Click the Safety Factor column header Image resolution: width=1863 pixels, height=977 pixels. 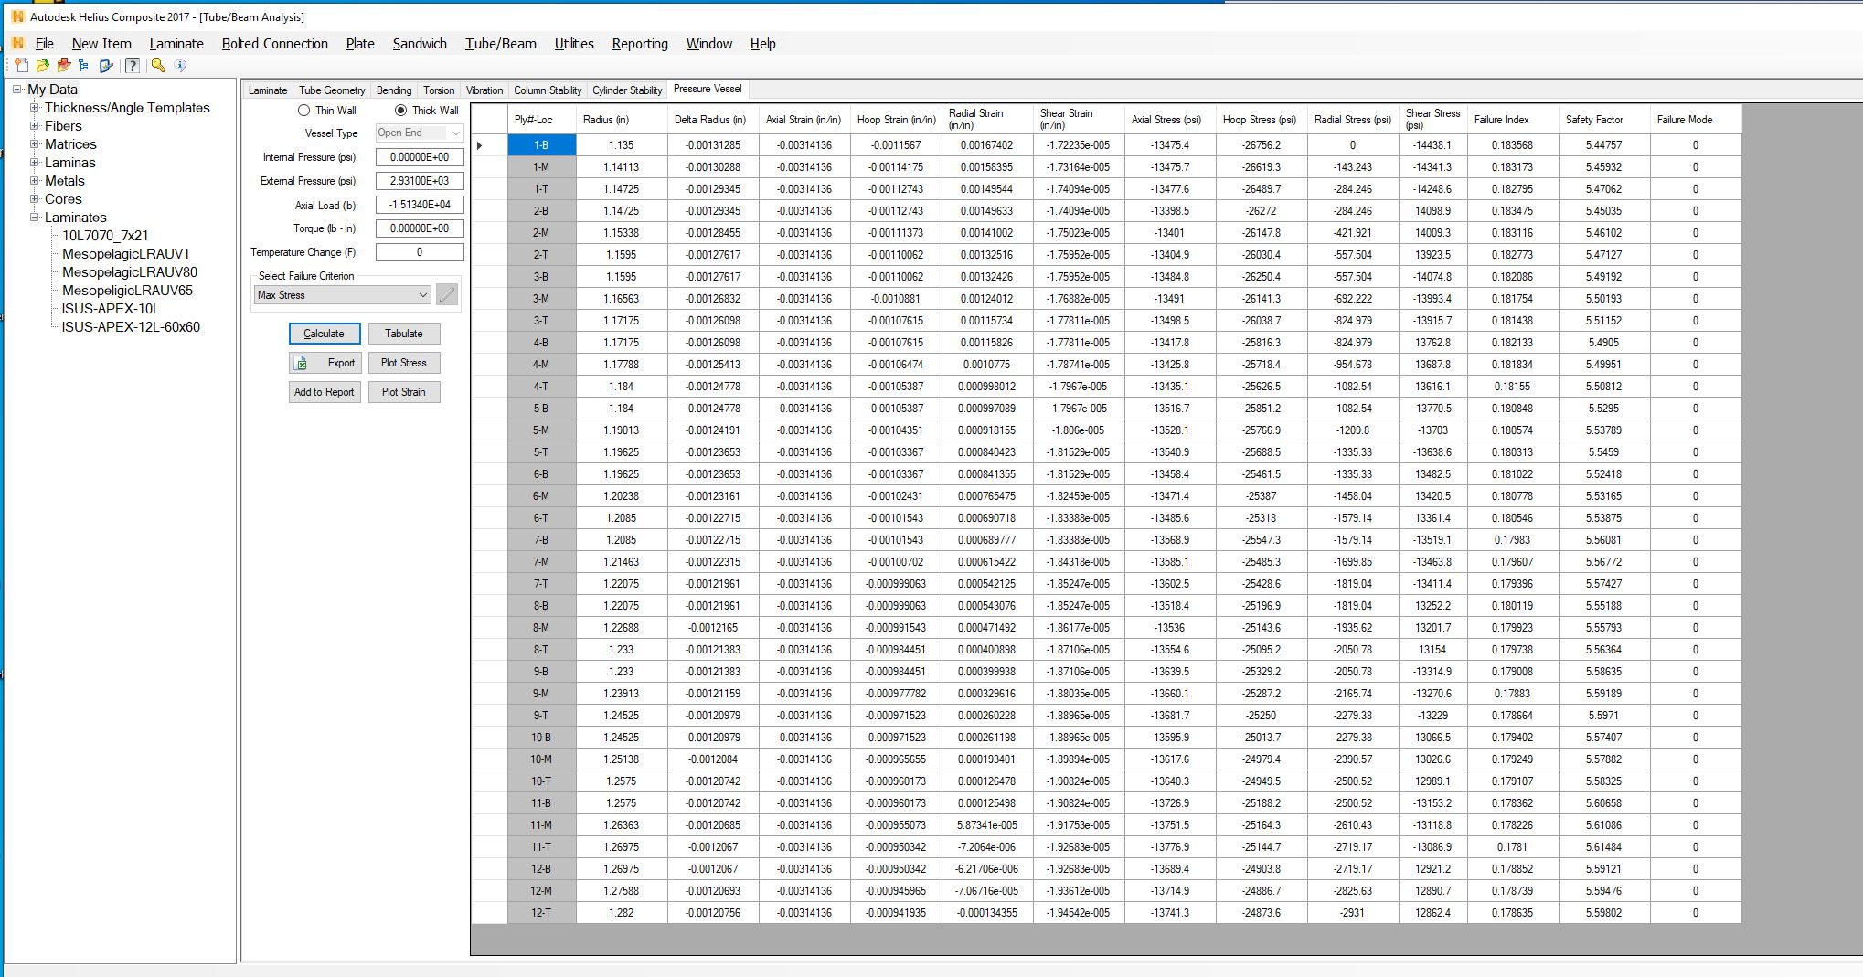[1604, 120]
